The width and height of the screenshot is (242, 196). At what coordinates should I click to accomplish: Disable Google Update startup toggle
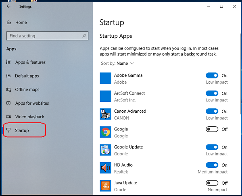[x=212, y=147]
